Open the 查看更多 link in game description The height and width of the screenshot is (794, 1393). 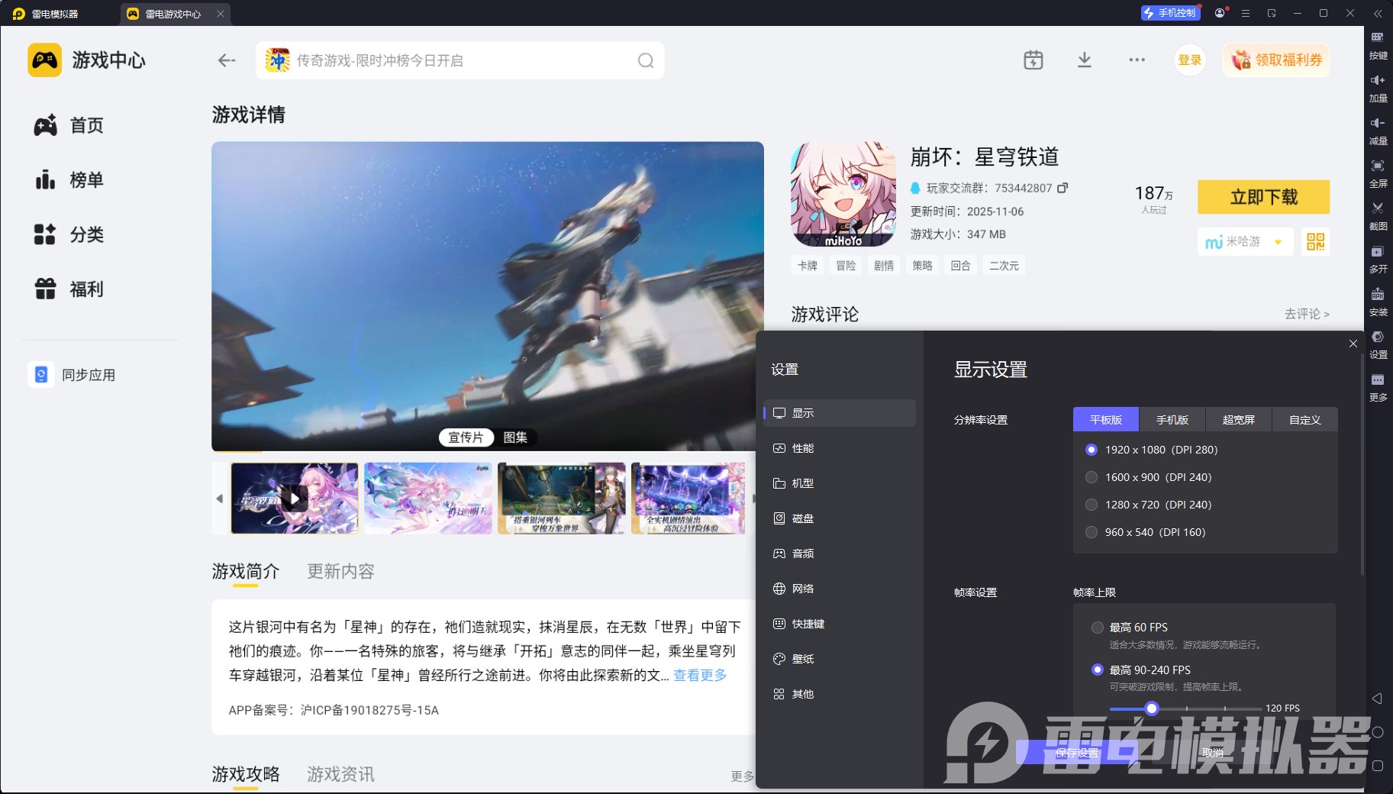point(698,675)
